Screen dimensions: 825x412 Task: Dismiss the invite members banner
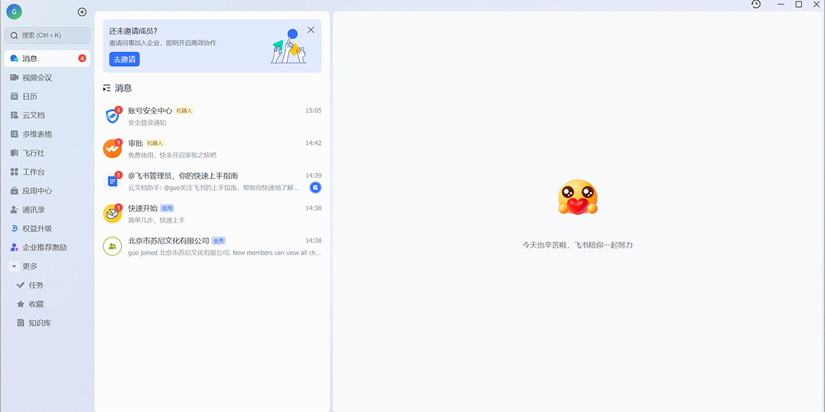coord(311,30)
